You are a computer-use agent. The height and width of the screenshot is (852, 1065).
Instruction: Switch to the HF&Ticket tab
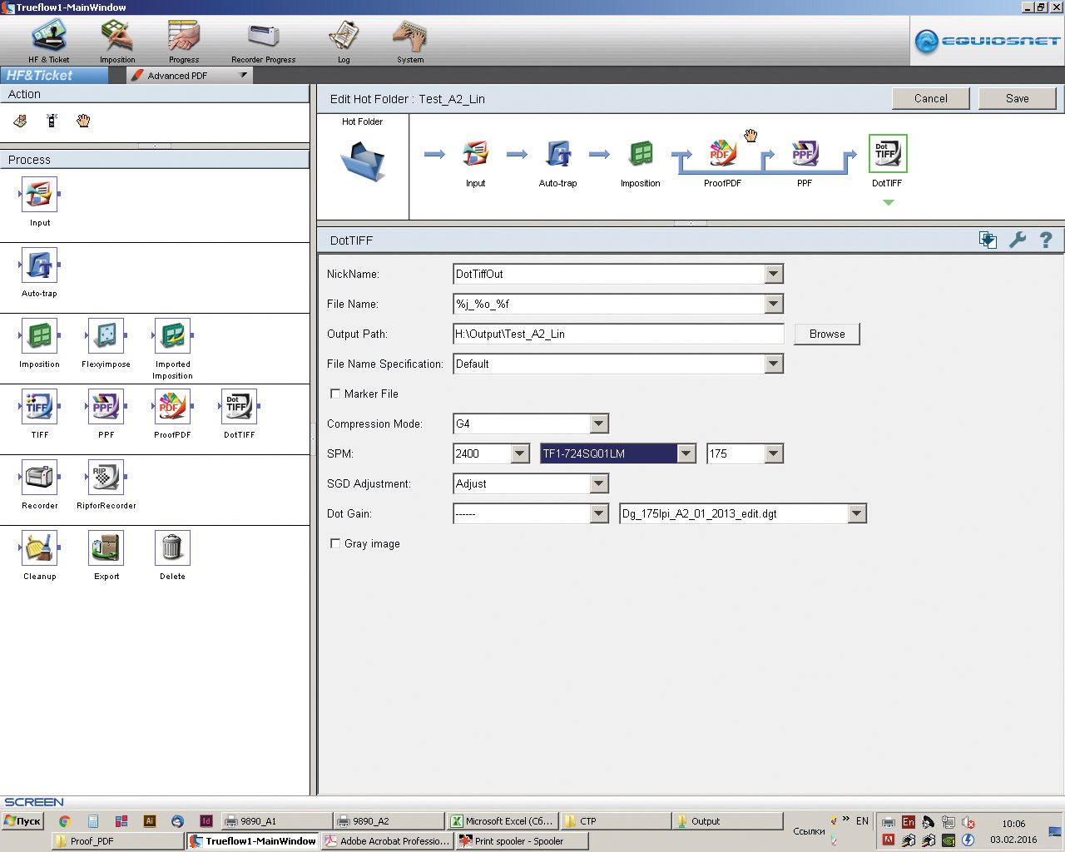pyautogui.click(x=54, y=75)
